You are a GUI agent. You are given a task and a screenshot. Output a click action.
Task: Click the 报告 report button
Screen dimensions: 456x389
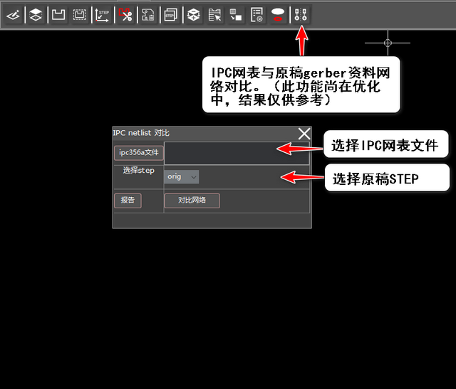(128, 201)
